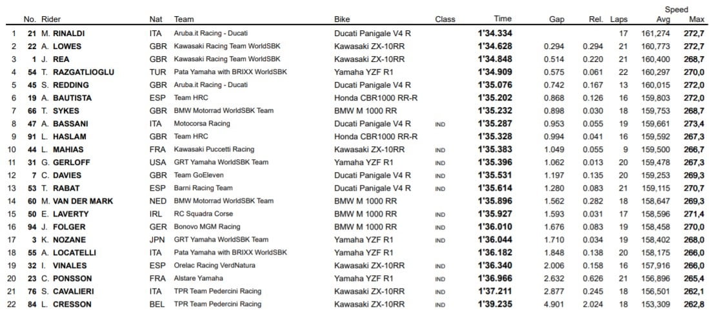Click the Nat column header
Image resolution: width=709 pixels, height=319 pixels.
[155, 19]
